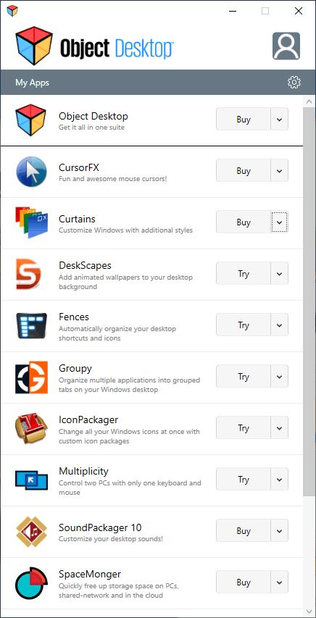Expand the dropdown arrow for CursorFX
The height and width of the screenshot is (618, 316).
point(279,171)
